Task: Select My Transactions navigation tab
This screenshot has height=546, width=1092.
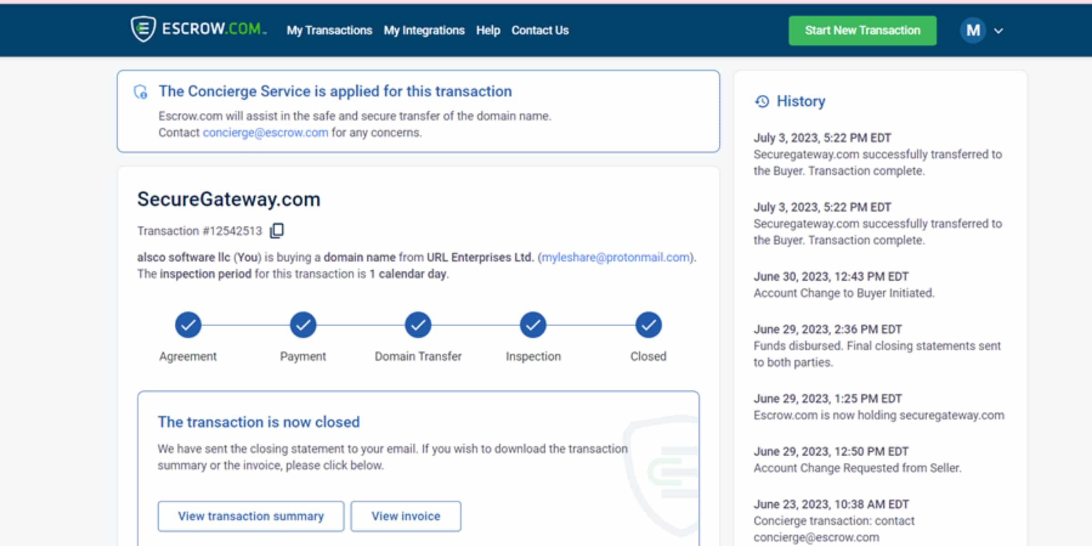Action: 329,30
